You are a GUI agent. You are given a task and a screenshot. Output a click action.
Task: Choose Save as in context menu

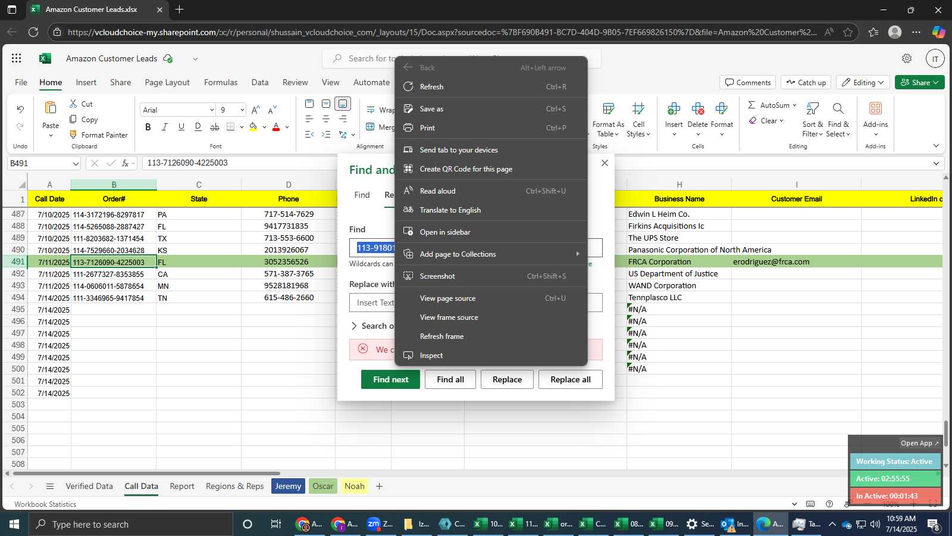coord(491,108)
